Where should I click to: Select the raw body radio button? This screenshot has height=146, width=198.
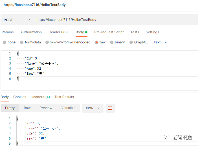pos(97,42)
